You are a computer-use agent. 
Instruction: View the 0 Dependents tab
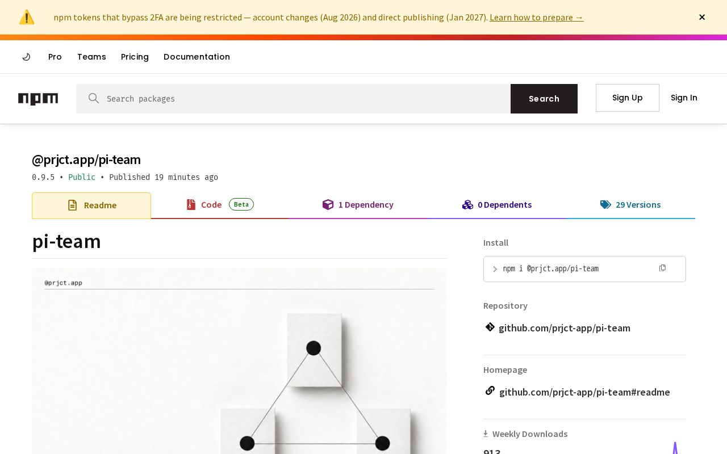point(497,205)
